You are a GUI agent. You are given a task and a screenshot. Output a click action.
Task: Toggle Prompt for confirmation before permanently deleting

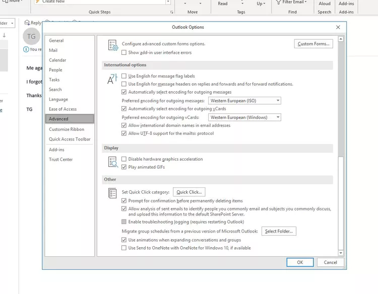(x=124, y=200)
